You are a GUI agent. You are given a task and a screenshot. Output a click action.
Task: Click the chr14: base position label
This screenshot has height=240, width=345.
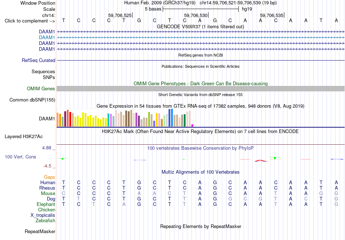tap(48, 15)
